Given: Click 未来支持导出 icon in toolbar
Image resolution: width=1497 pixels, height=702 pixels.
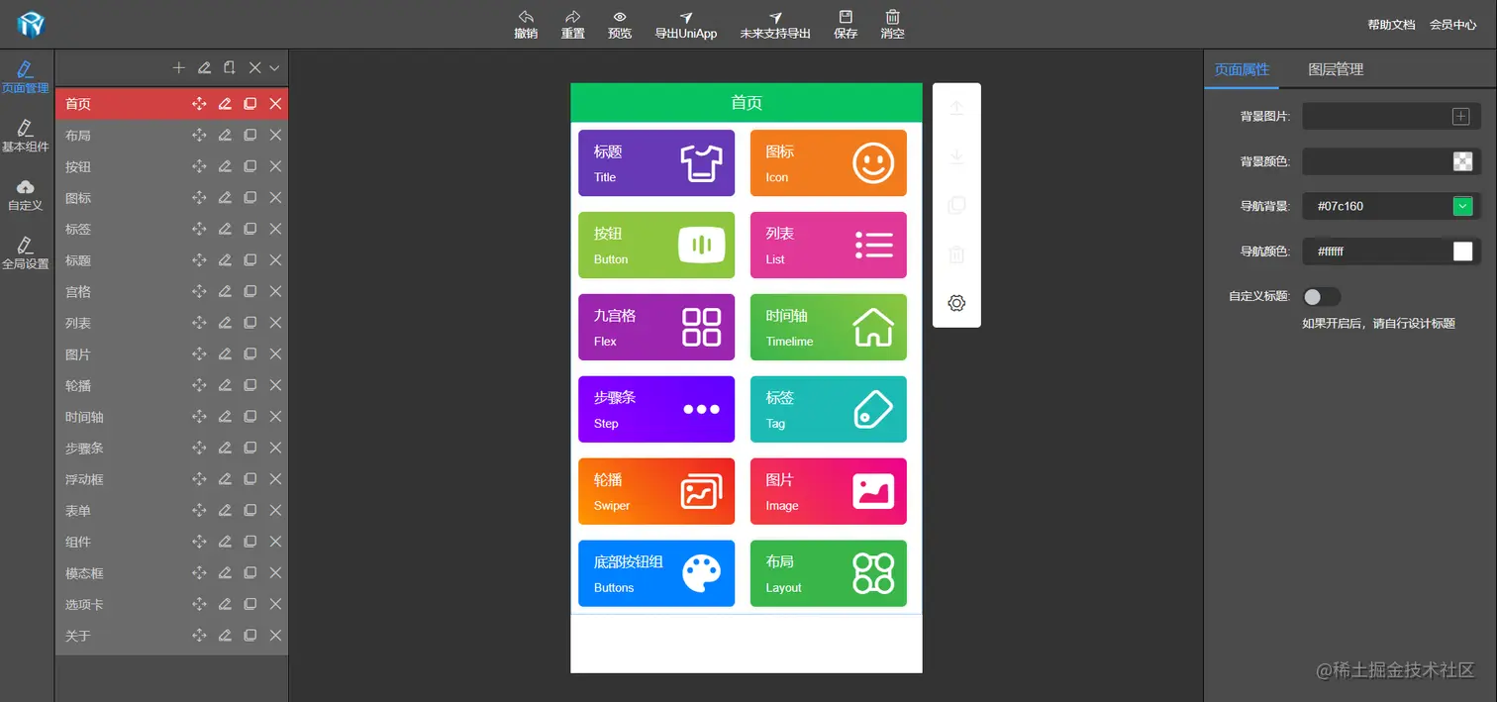Looking at the screenshot, I should coord(775,17).
